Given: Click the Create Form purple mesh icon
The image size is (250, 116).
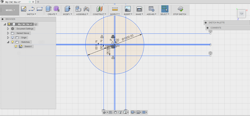Looking at the screenshot, I should click(x=57, y=9).
